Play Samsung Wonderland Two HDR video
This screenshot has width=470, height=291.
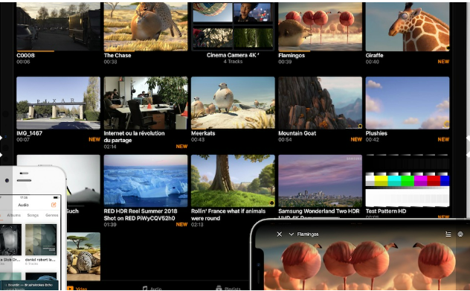click(320, 181)
